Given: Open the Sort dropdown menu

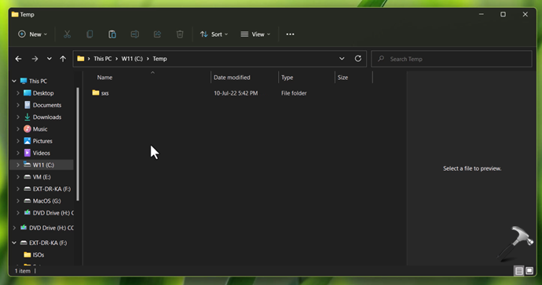Looking at the screenshot, I should [214, 34].
